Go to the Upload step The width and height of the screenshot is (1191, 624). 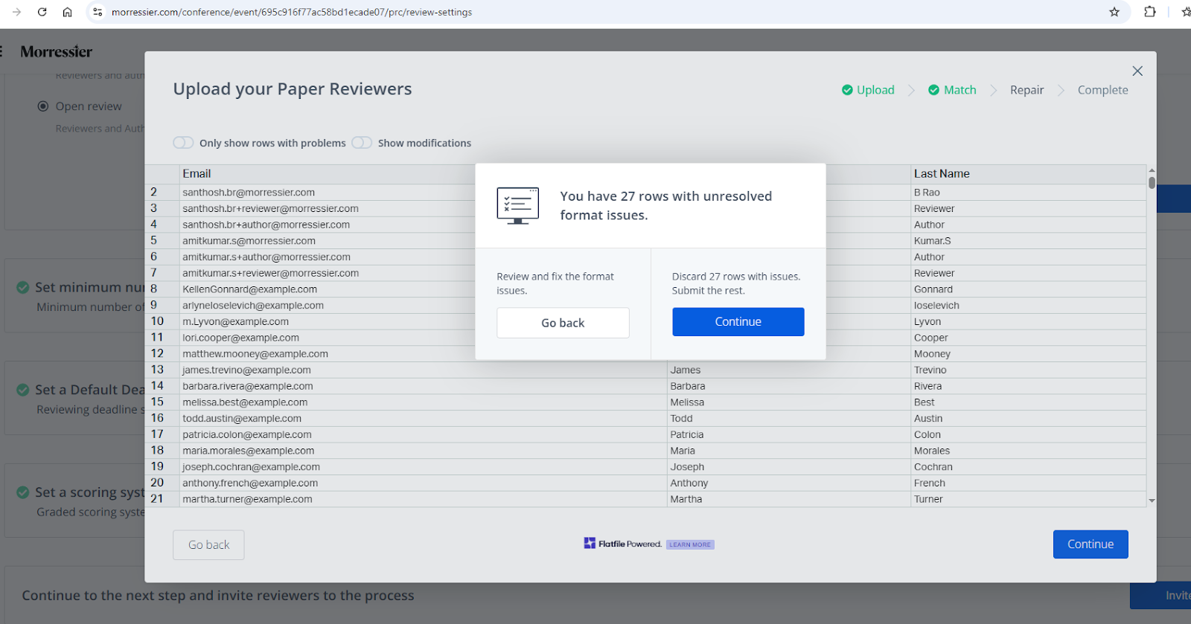868,90
